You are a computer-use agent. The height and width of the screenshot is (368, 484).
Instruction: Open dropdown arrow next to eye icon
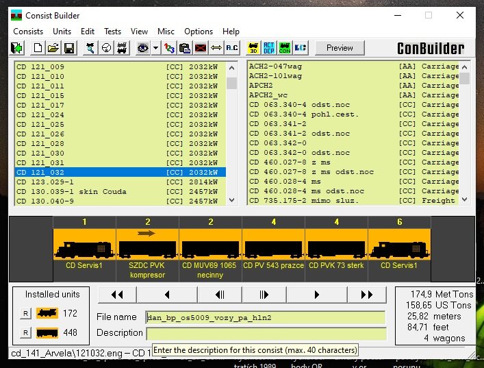(155, 48)
